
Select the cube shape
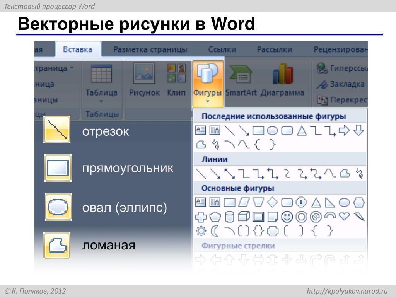(244, 217)
